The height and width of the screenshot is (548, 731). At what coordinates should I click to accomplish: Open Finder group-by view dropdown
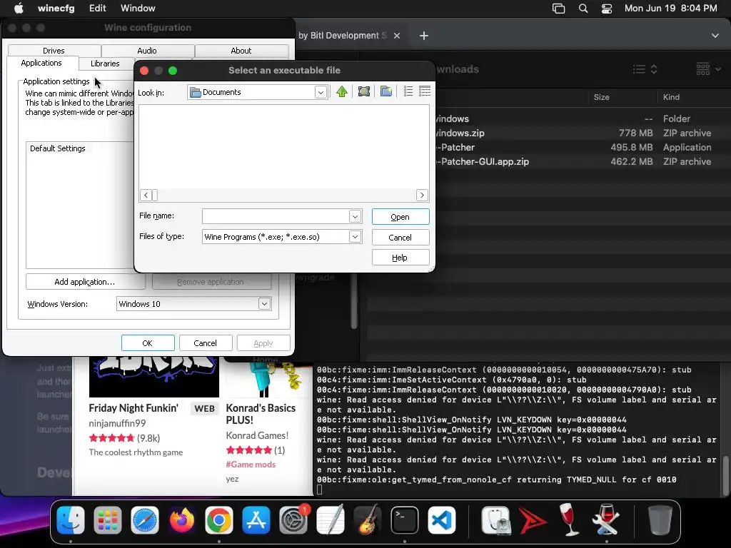pyautogui.click(x=708, y=69)
